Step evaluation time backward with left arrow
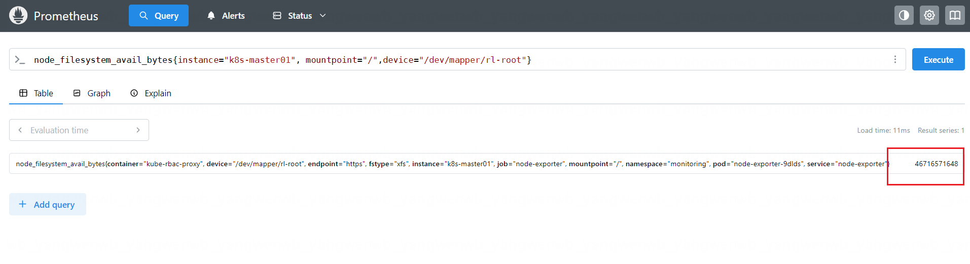This screenshot has width=970, height=264. click(x=20, y=130)
